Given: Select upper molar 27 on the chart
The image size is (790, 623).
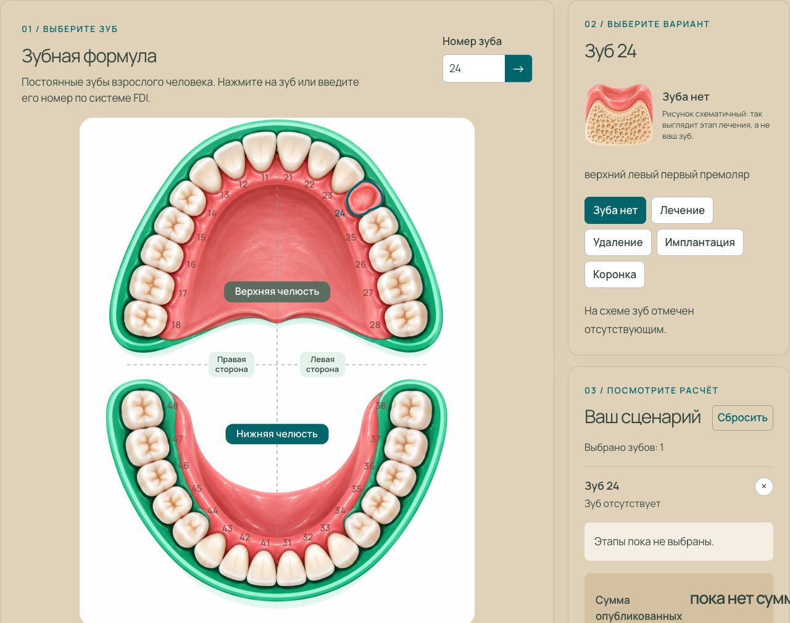Looking at the screenshot, I should 399,286.
